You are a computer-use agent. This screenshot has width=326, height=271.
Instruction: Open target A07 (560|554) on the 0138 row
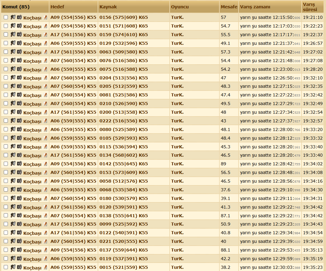74,215
